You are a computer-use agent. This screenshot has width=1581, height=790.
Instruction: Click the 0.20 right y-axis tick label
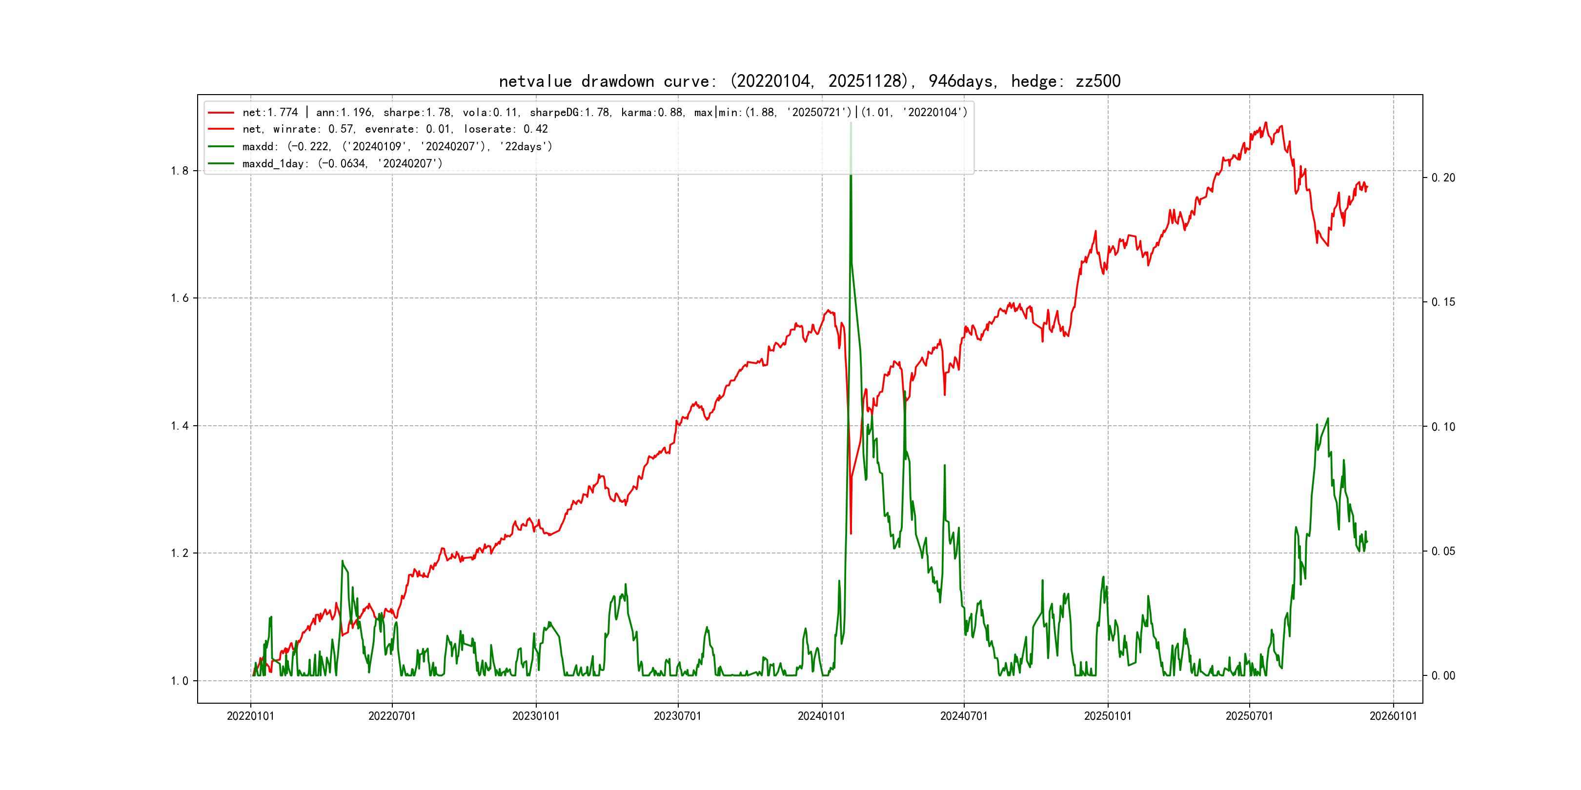[1443, 177]
